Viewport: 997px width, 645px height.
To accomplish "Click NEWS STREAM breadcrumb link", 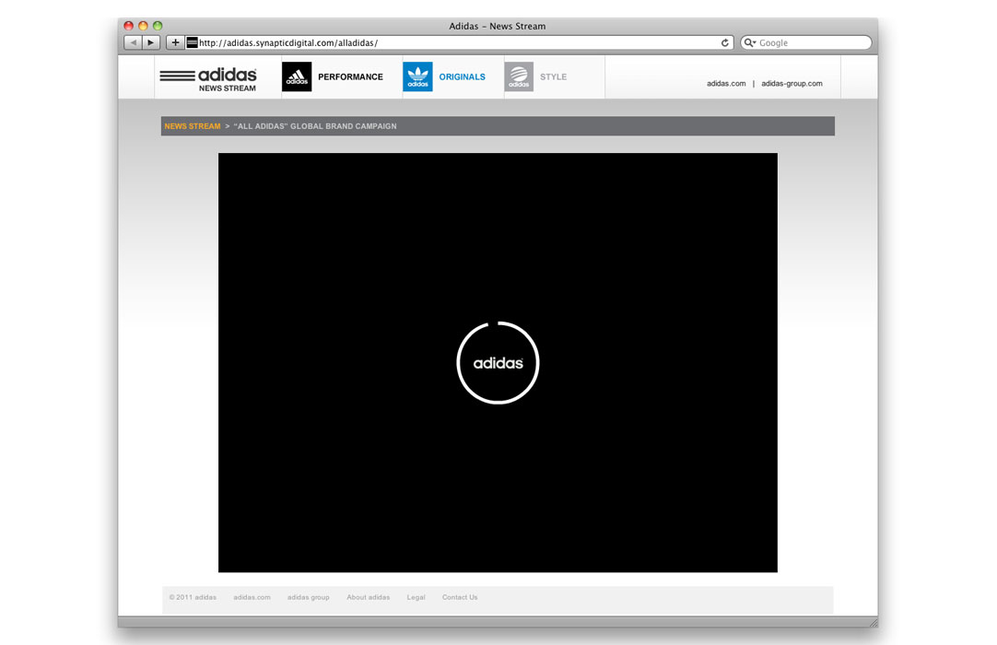I will pos(193,126).
